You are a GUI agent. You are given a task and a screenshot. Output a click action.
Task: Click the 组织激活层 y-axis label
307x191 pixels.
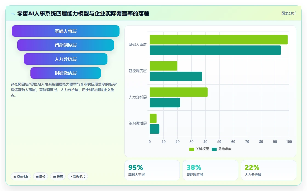point(138,123)
